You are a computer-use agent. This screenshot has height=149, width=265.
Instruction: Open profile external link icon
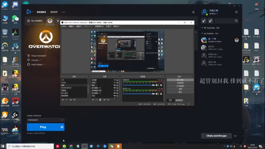click(236, 12)
